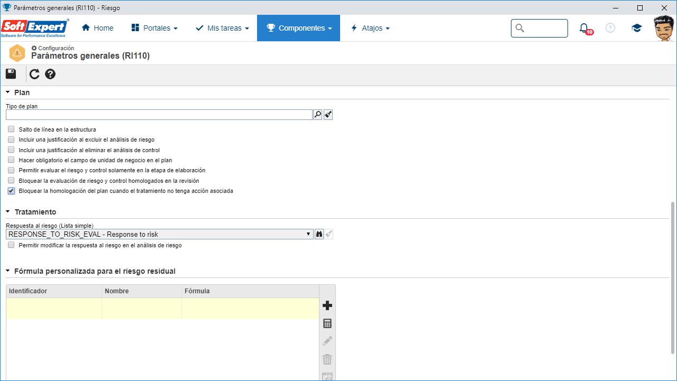Clear Tipo de plan with brush icon
This screenshot has height=381, width=677.
tap(328, 115)
